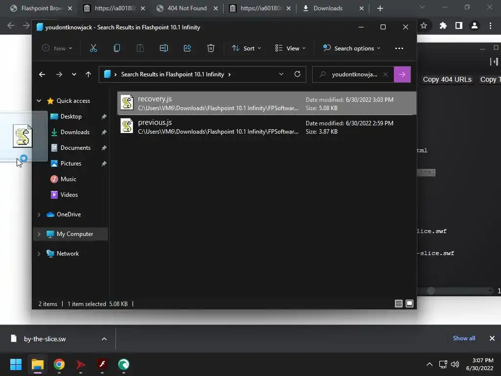The width and height of the screenshot is (501, 376).
Task: Expand the Network tree node
Action: coord(39,254)
